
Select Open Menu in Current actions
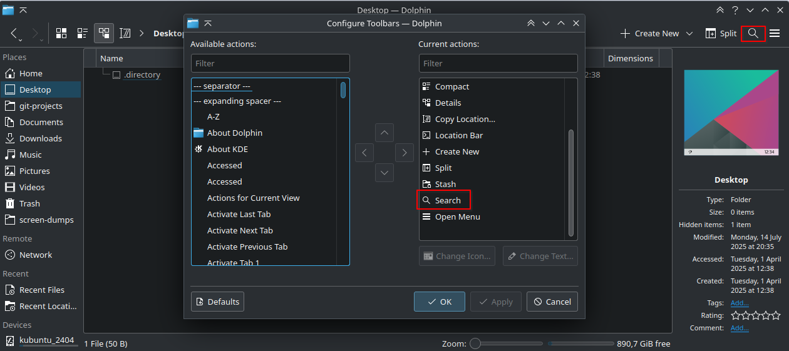point(492,216)
